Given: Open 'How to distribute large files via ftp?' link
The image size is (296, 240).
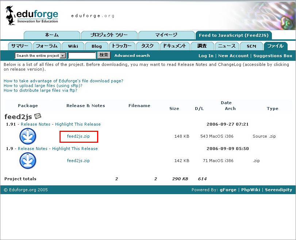Looking at the screenshot, I should pos(41,90).
